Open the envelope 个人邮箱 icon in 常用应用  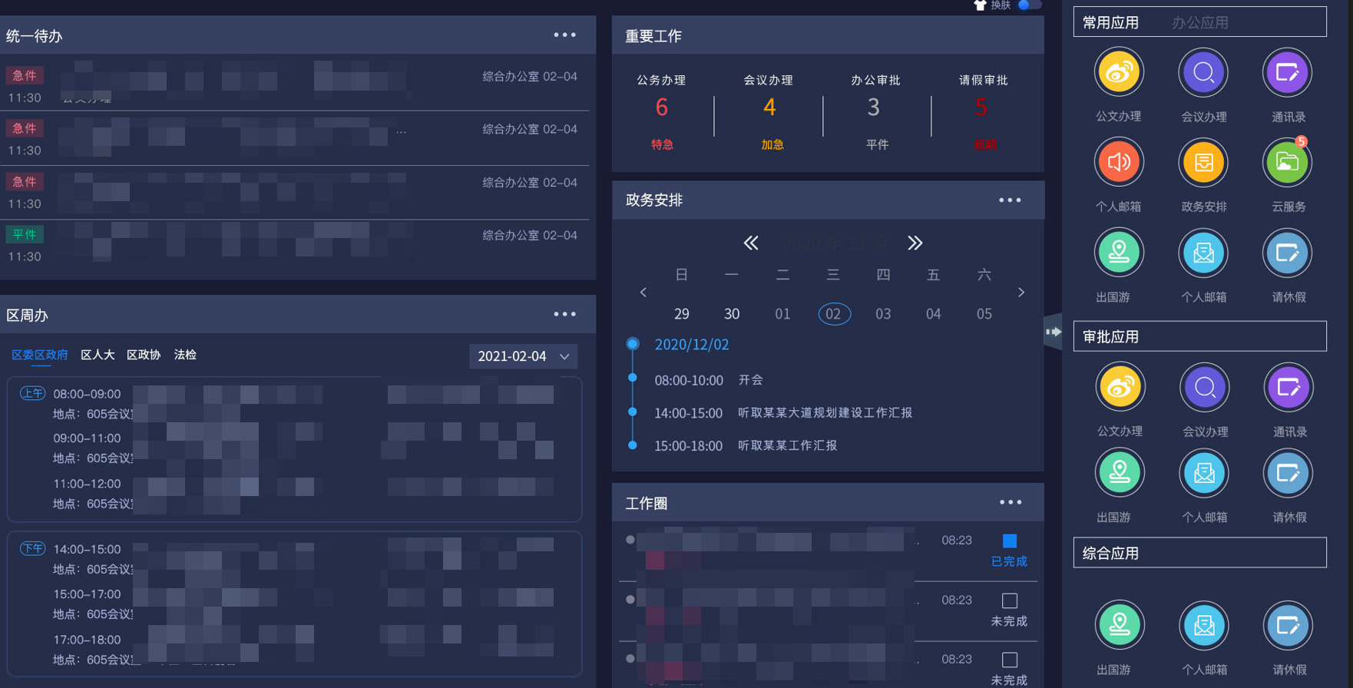click(1203, 253)
